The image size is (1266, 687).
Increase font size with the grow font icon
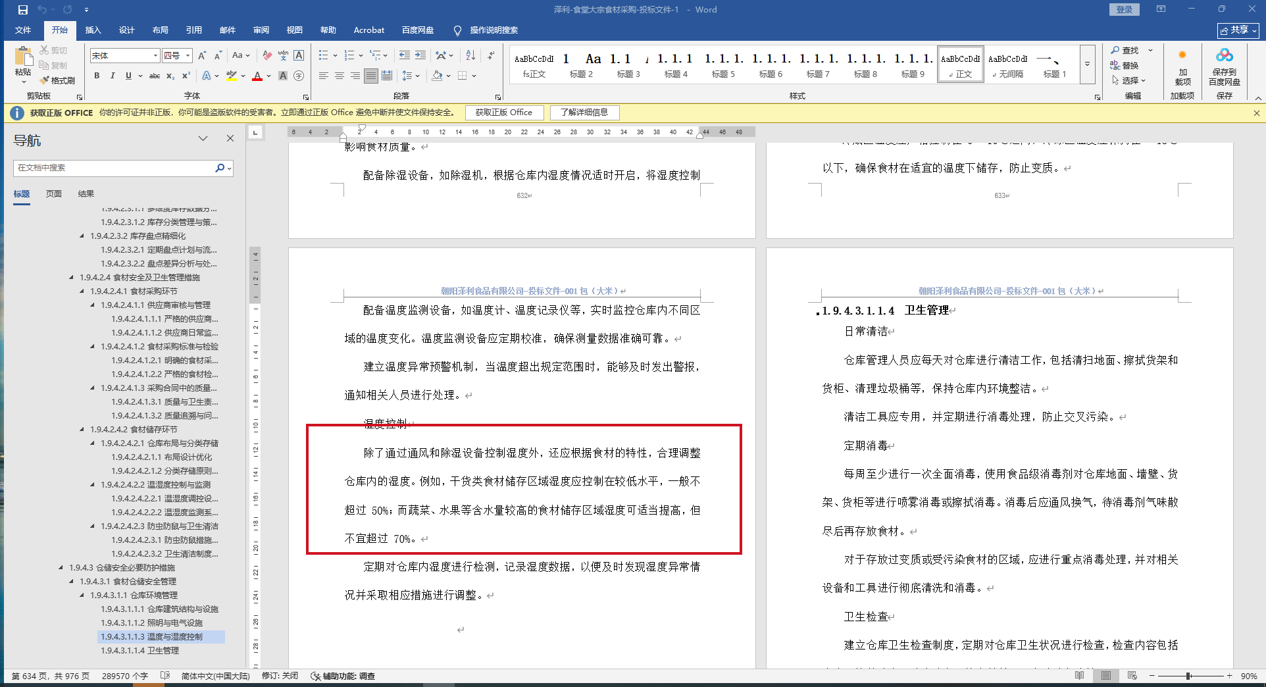click(202, 56)
